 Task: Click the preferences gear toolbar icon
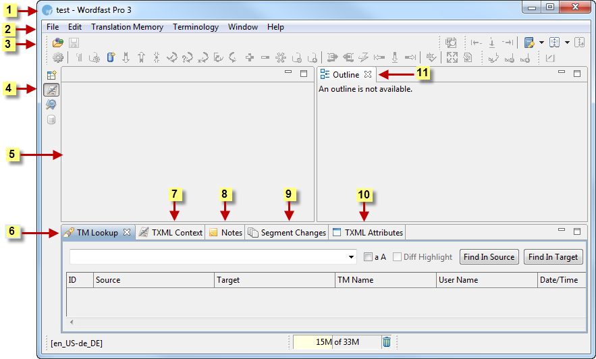click(58, 58)
